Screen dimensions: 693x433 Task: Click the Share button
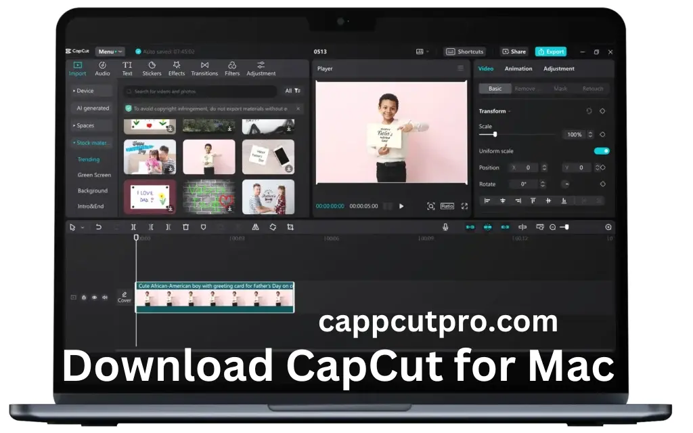coord(514,51)
